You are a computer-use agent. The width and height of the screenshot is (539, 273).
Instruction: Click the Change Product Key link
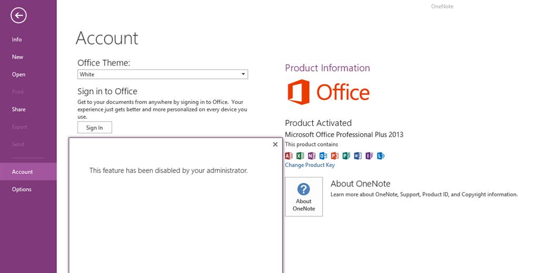point(310,165)
